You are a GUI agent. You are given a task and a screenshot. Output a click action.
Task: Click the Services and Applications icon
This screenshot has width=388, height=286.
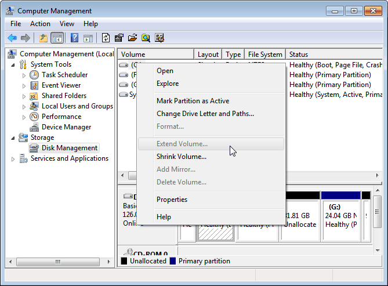point(23,158)
